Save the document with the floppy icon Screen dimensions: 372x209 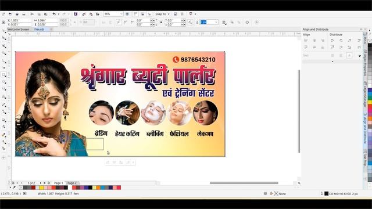coord(17,14)
